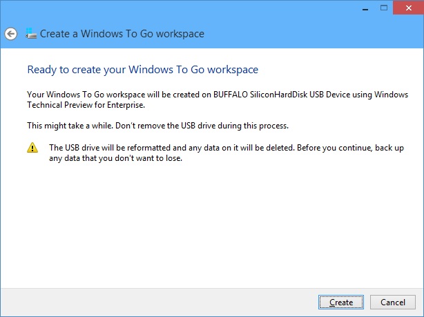424x317 pixels.
Task: Go back using the circular arrow button
Action: click(11, 34)
